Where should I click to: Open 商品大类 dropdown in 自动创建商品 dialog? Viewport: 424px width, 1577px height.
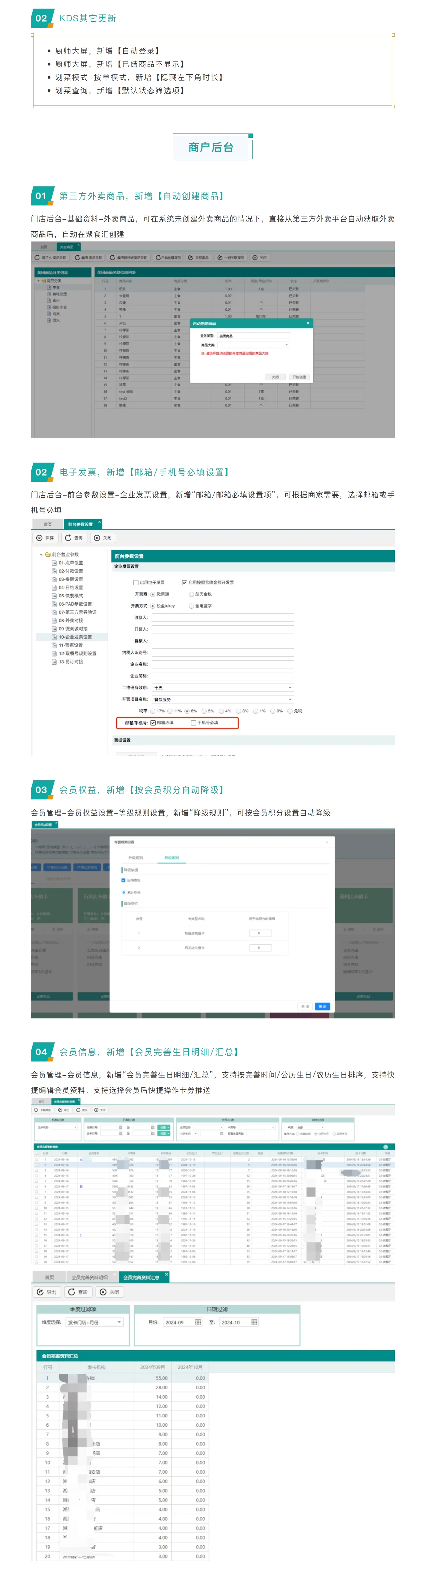point(253,345)
